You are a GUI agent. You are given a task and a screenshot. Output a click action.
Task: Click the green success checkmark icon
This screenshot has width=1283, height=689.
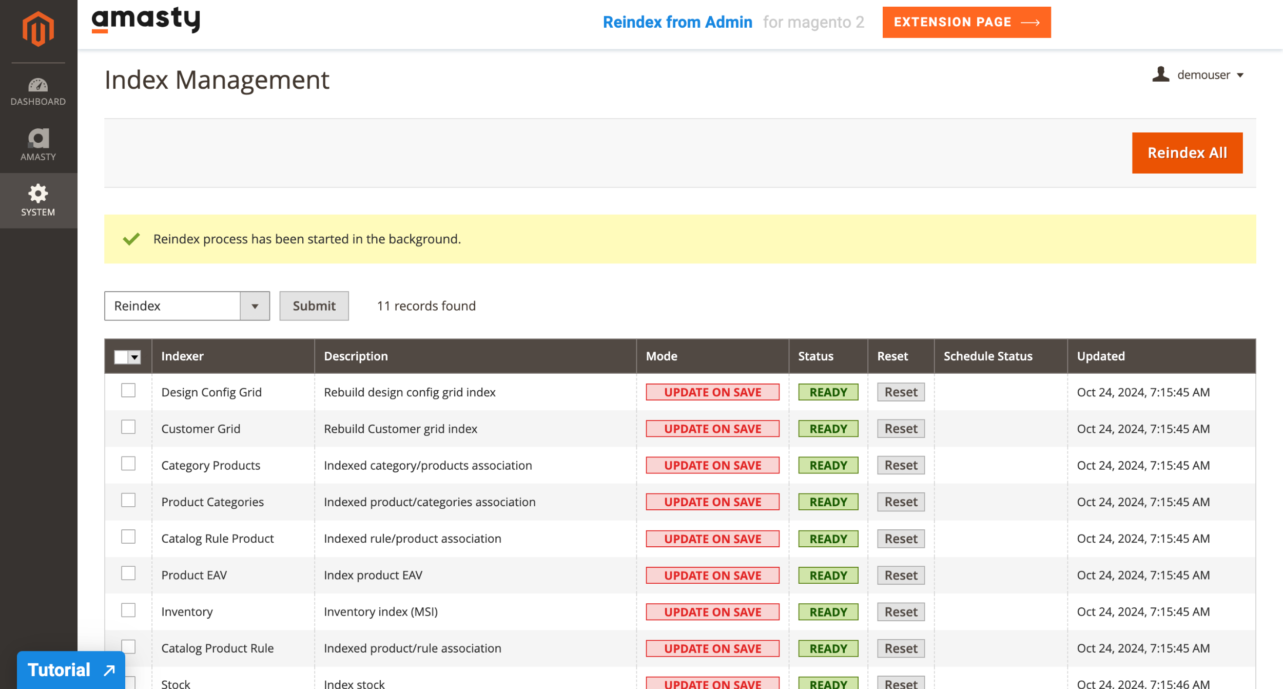point(131,239)
